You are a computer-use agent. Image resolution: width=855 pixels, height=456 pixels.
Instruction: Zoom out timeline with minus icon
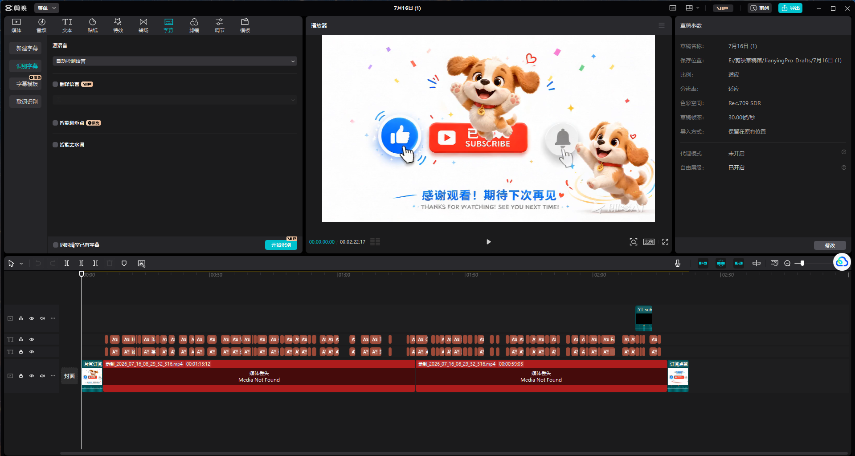(787, 263)
